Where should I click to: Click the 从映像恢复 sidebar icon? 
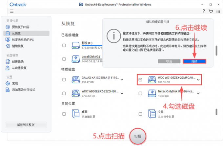(8, 68)
